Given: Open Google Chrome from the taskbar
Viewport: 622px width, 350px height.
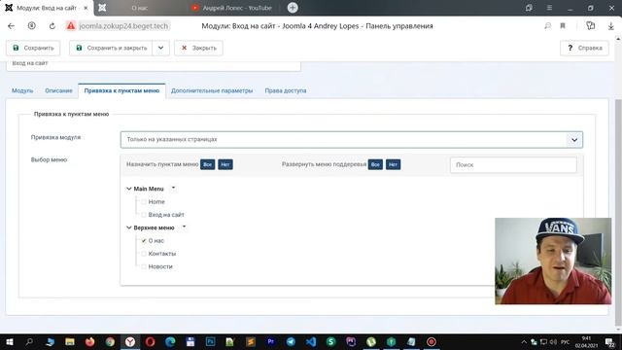Looking at the screenshot, I should pos(110,341).
